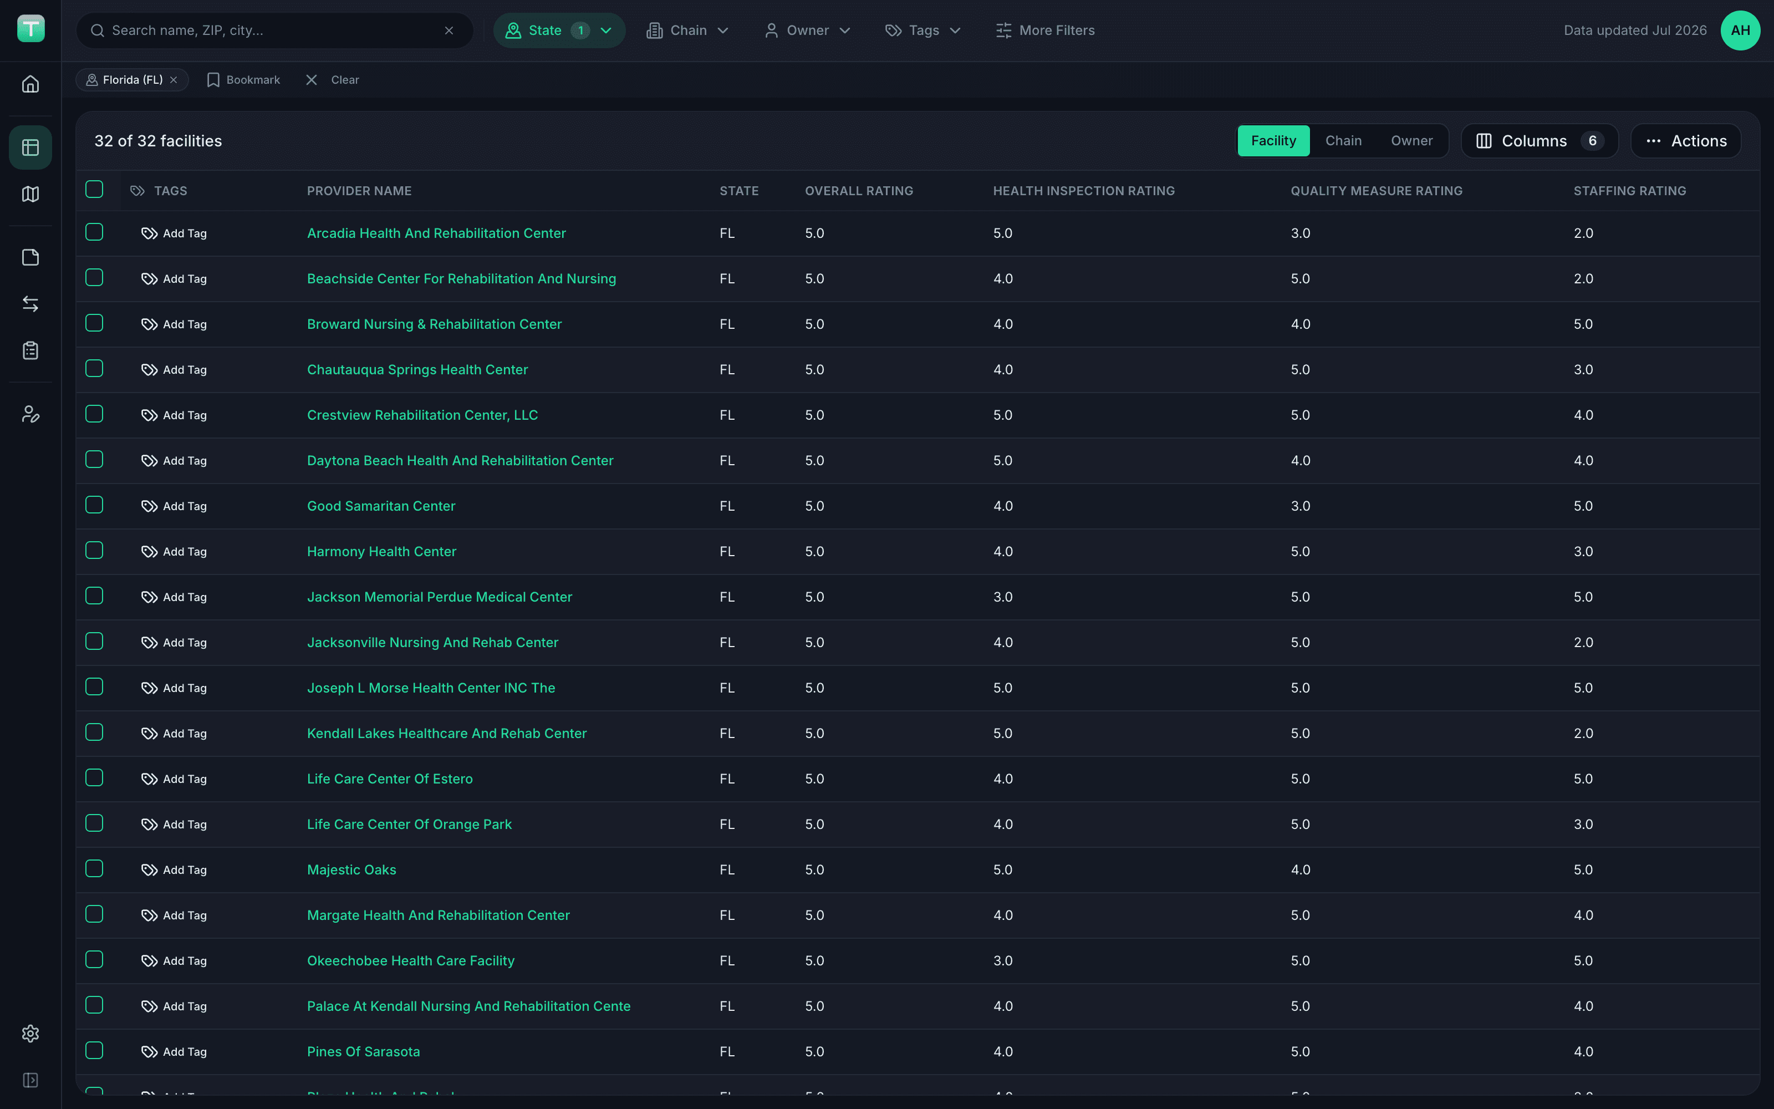Open Broward Nursing & Rehabilitation Center link

click(434, 324)
